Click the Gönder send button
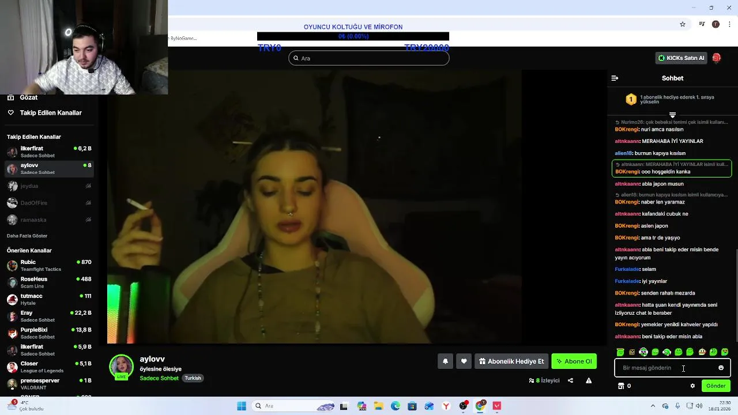The image size is (738, 415). click(716, 386)
